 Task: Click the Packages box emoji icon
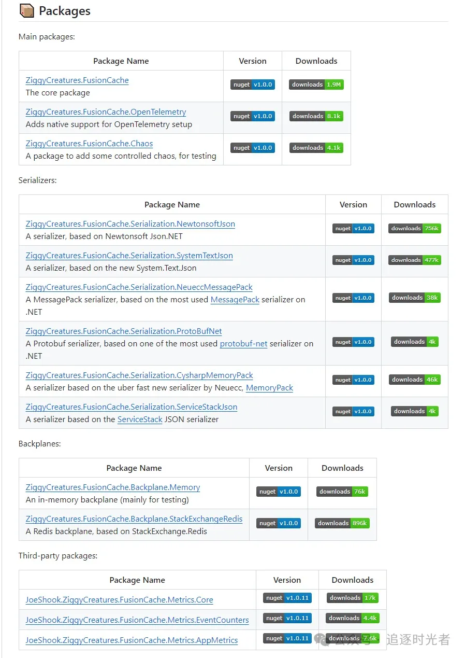tap(26, 10)
